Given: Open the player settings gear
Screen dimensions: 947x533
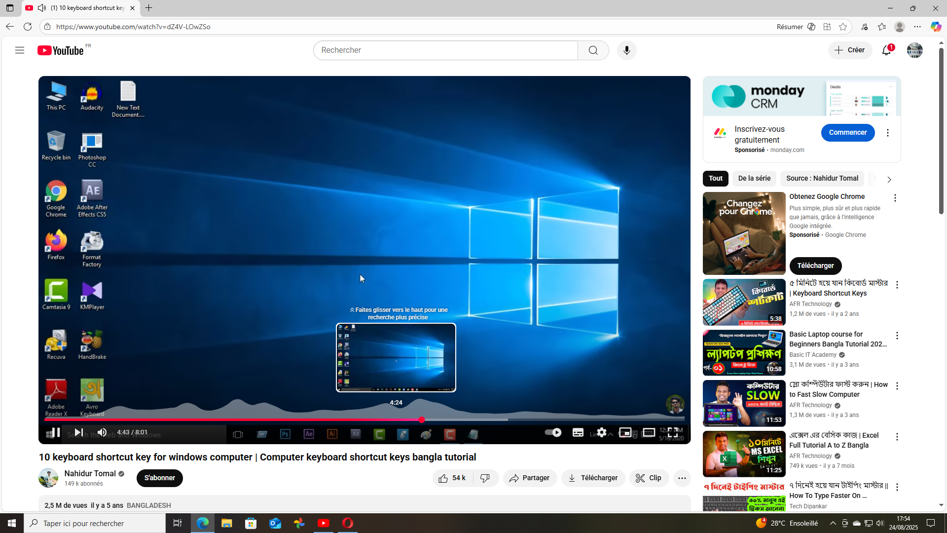Looking at the screenshot, I should coord(601,433).
